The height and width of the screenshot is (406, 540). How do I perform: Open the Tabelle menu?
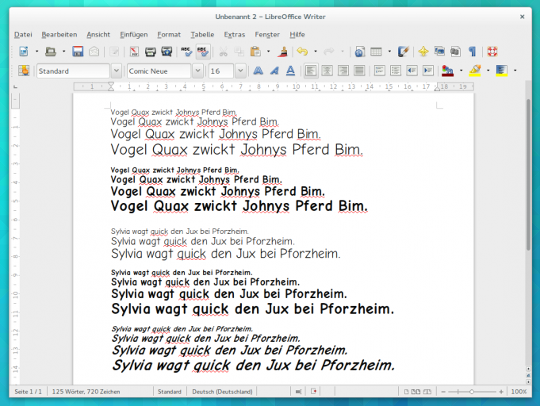pyautogui.click(x=202, y=34)
